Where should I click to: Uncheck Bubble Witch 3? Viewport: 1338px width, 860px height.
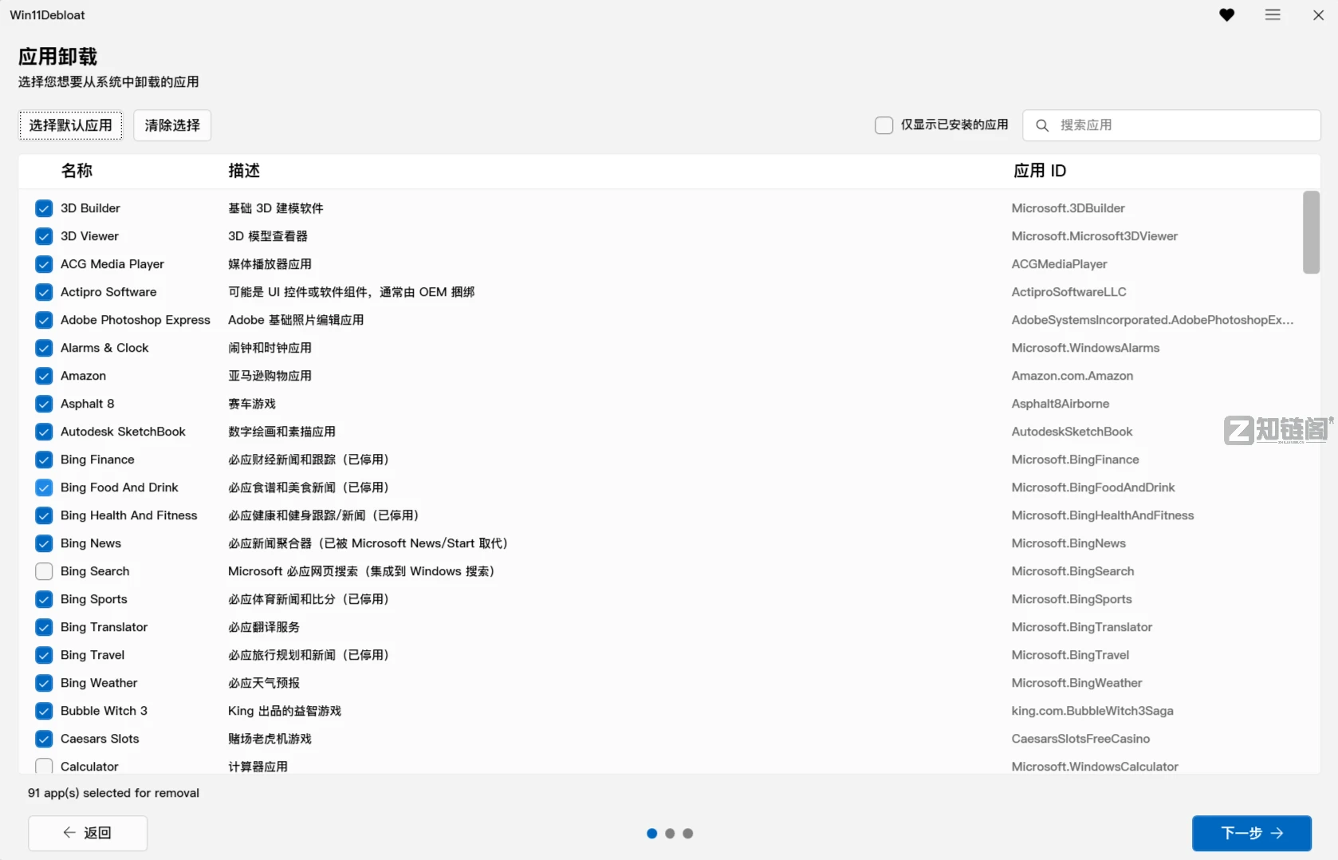click(x=44, y=710)
